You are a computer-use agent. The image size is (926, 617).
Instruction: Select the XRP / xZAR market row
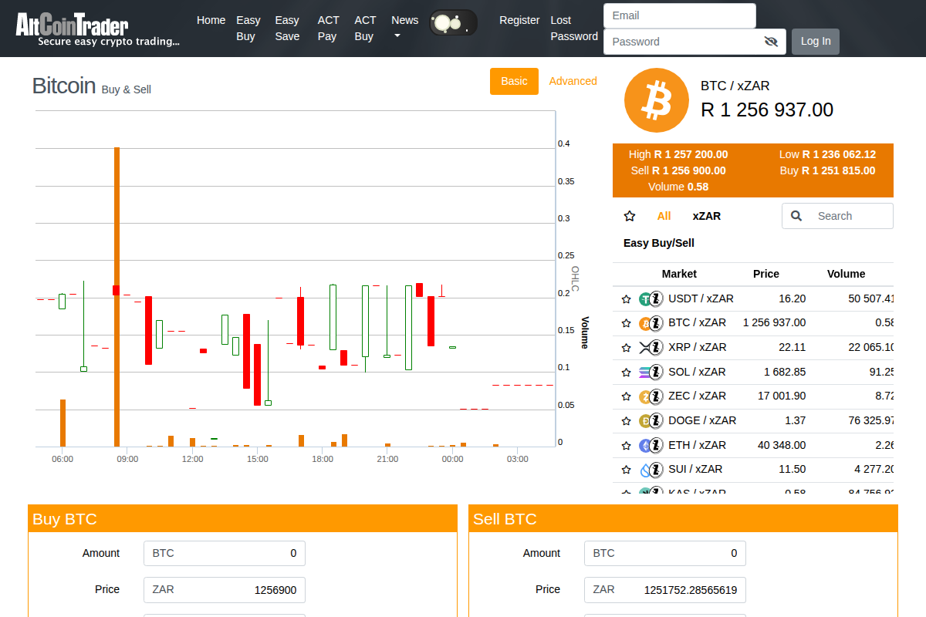coord(753,348)
